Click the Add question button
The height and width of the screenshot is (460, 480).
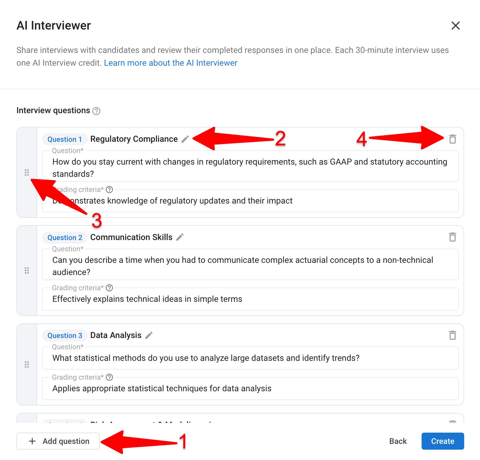click(x=58, y=441)
